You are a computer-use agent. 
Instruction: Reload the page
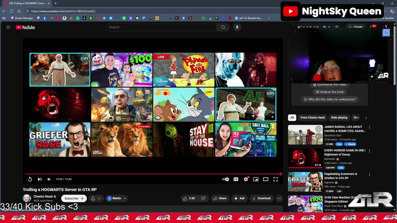coord(11,11)
